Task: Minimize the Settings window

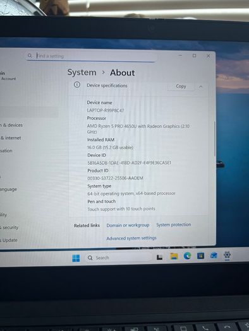Action: click(x=180, y=55)
